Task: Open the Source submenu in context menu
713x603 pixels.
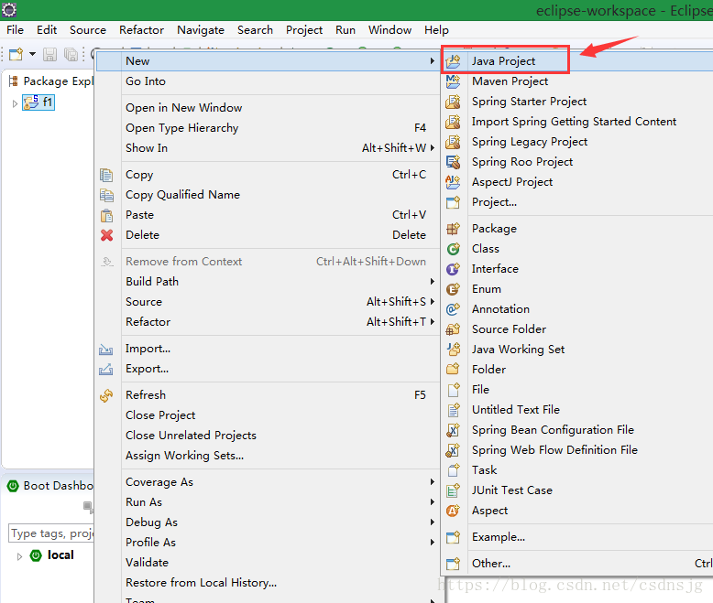Action: [268, 302]
